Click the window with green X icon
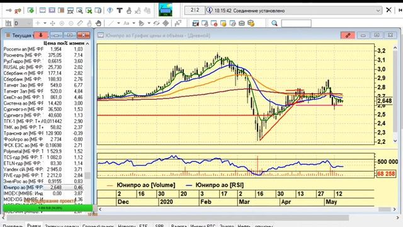This screenshot has height=227, width=403. [89, 11]
